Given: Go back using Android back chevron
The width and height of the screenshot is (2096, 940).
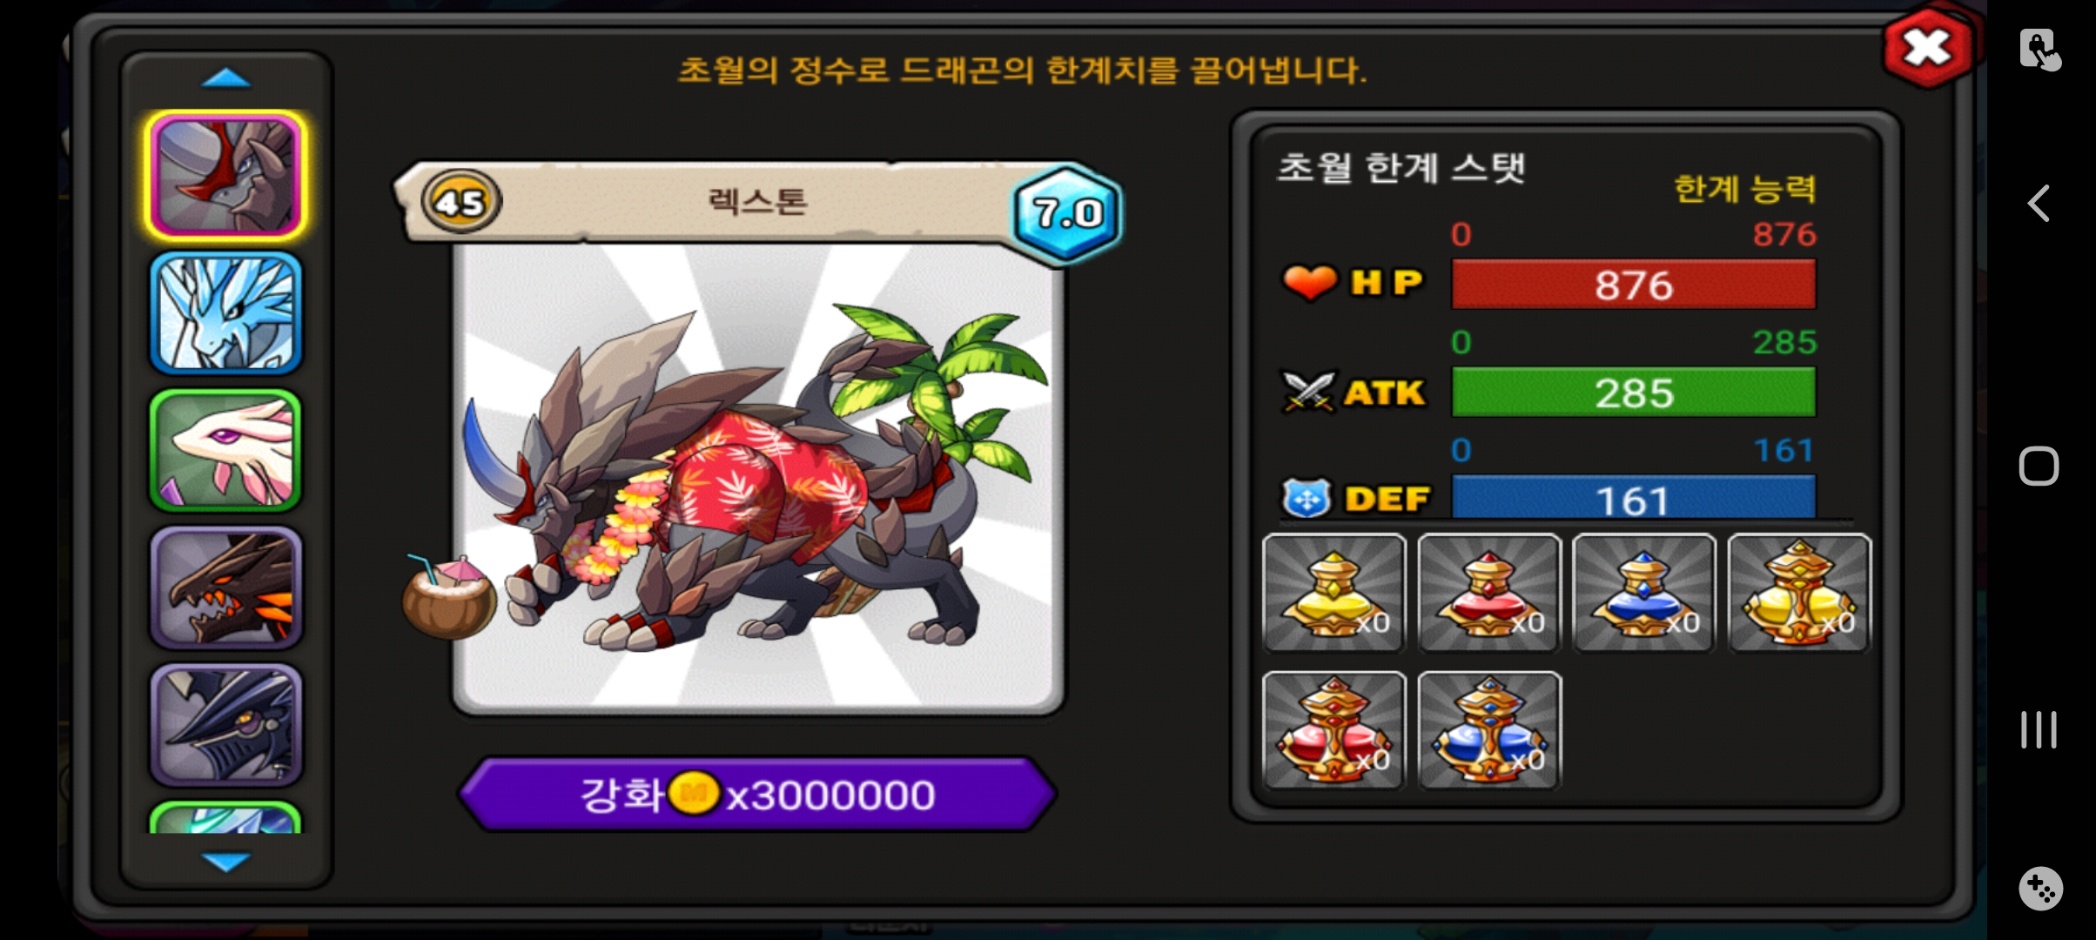Looking at the screenshot, I should tap(2039, 204).
